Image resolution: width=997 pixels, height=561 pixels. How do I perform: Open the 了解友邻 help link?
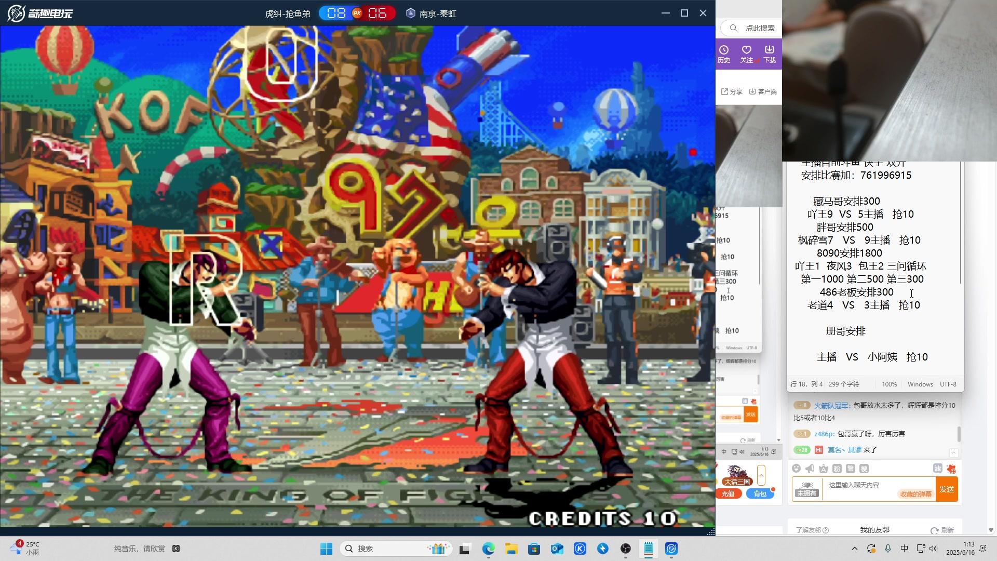[x=812, y=530]
